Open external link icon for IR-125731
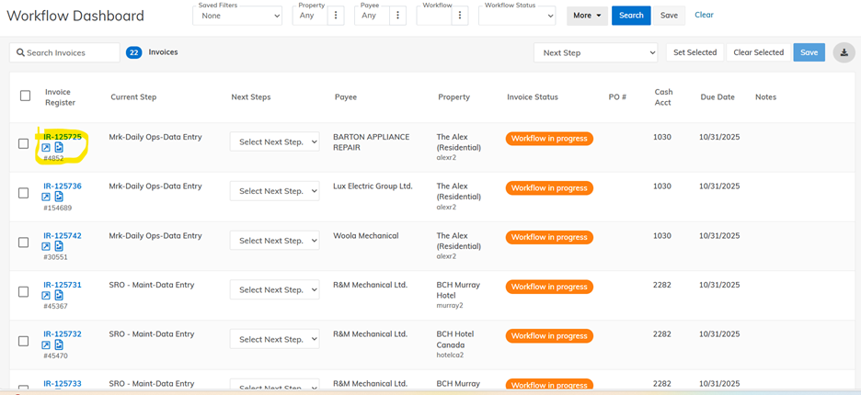The height and width of the screenshot is (395, 861). click(x=46, y=296)
